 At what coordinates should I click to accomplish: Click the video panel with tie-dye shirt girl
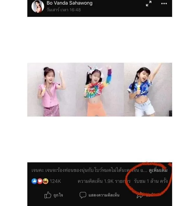[x=100, y=90]
